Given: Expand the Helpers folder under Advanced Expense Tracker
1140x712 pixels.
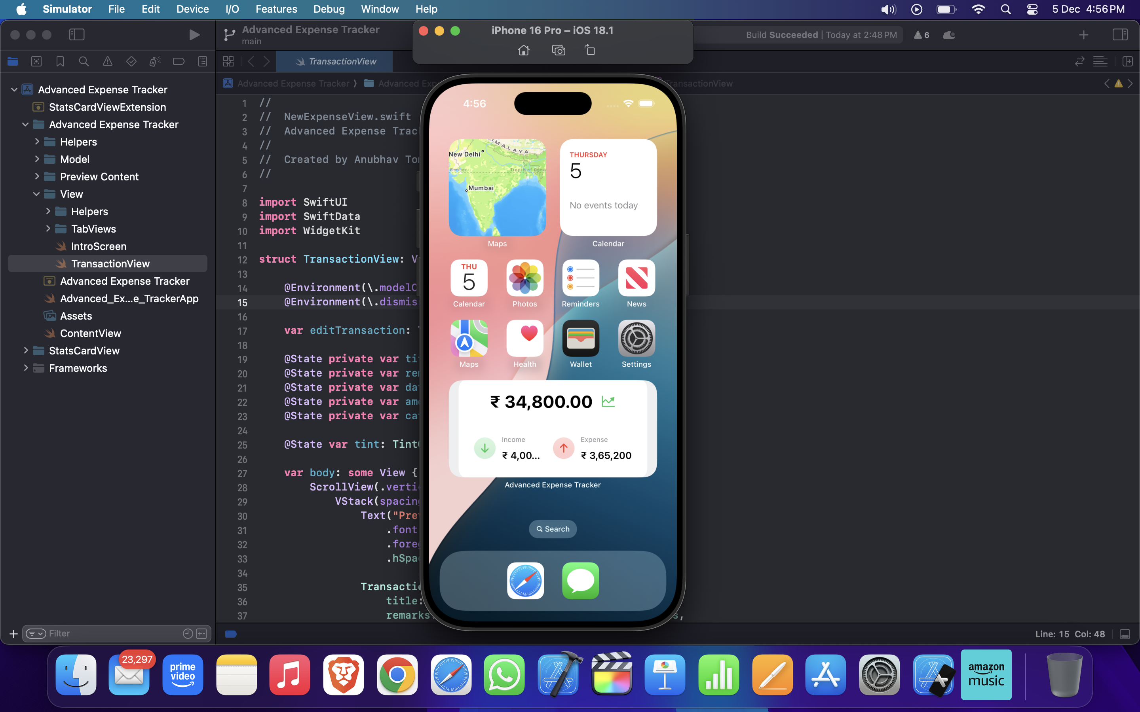Looking at the screenshot, I should pos(37,142).
